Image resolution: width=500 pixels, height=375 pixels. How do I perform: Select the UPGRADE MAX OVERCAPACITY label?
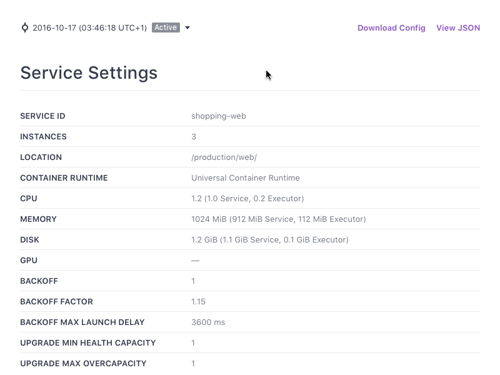(83, 363)
